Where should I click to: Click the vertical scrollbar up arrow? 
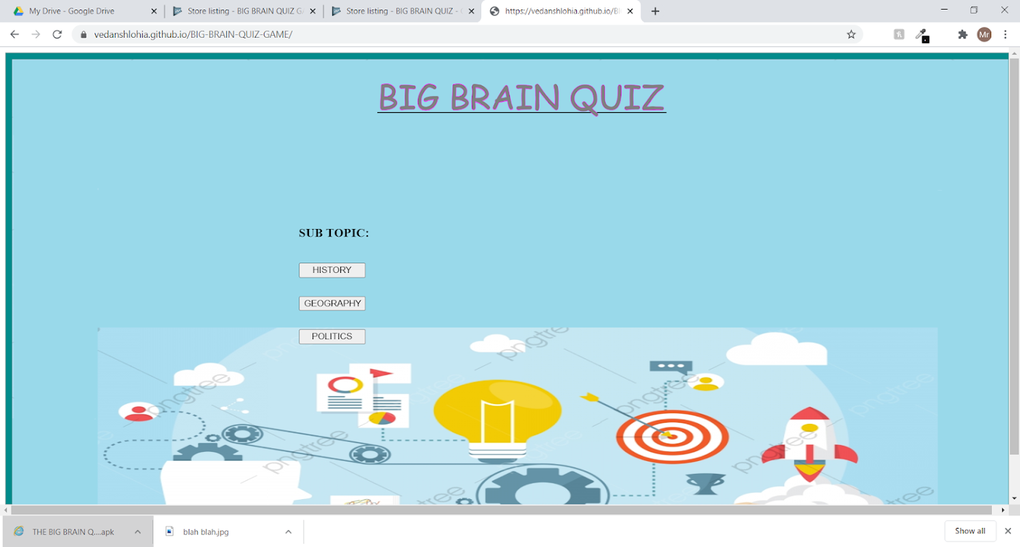click(x=1014, y=53)
